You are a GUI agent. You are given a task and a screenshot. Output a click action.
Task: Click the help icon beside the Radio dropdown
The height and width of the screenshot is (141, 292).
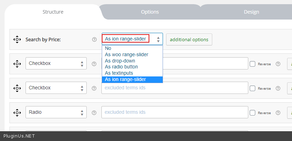pos(94,113)
